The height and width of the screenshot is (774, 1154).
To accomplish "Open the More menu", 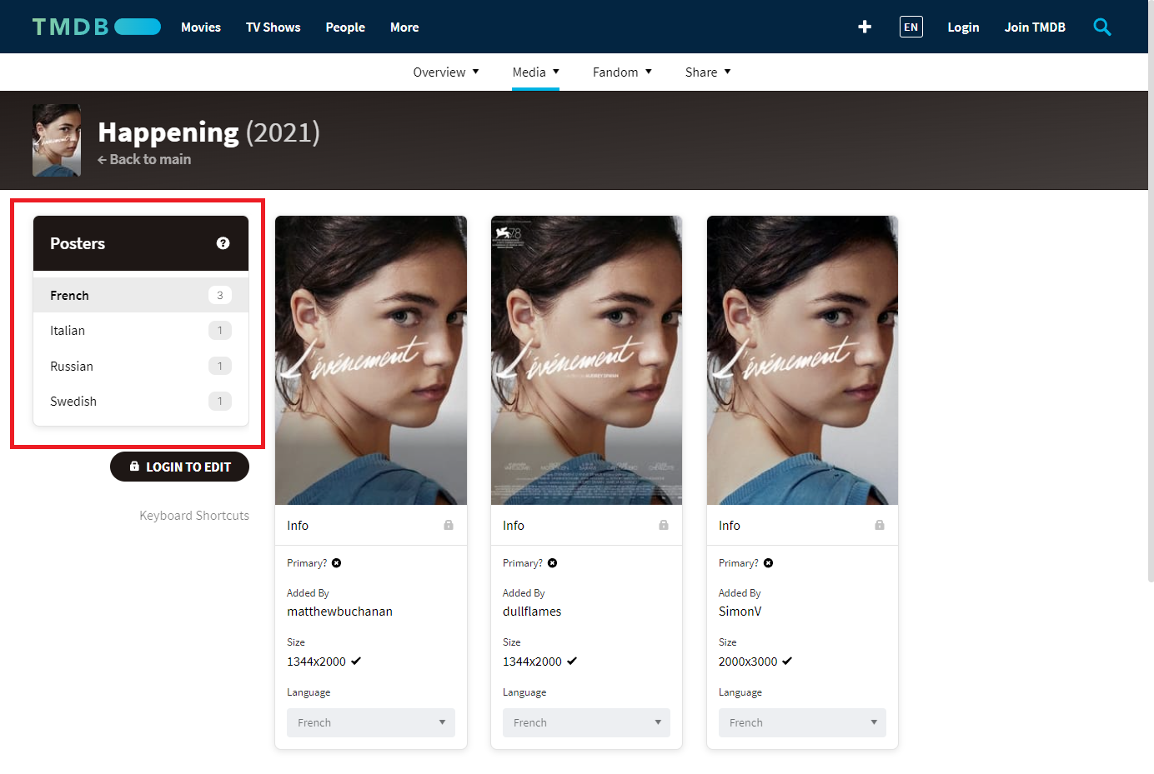I will (x=404, y=27).
